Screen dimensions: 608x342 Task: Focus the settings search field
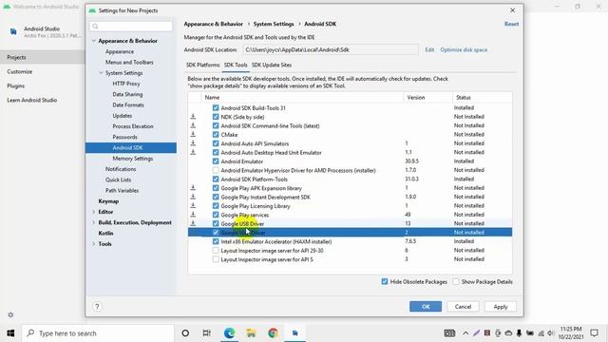pyautogui.click(x=131, y=27)
